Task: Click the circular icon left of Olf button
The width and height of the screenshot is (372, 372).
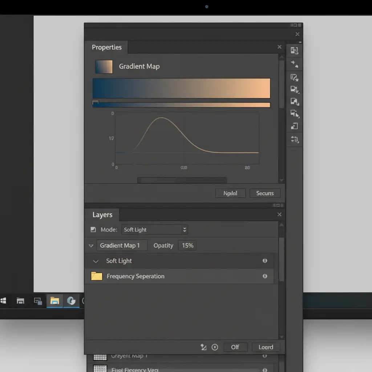Action: tap(215, 347)
